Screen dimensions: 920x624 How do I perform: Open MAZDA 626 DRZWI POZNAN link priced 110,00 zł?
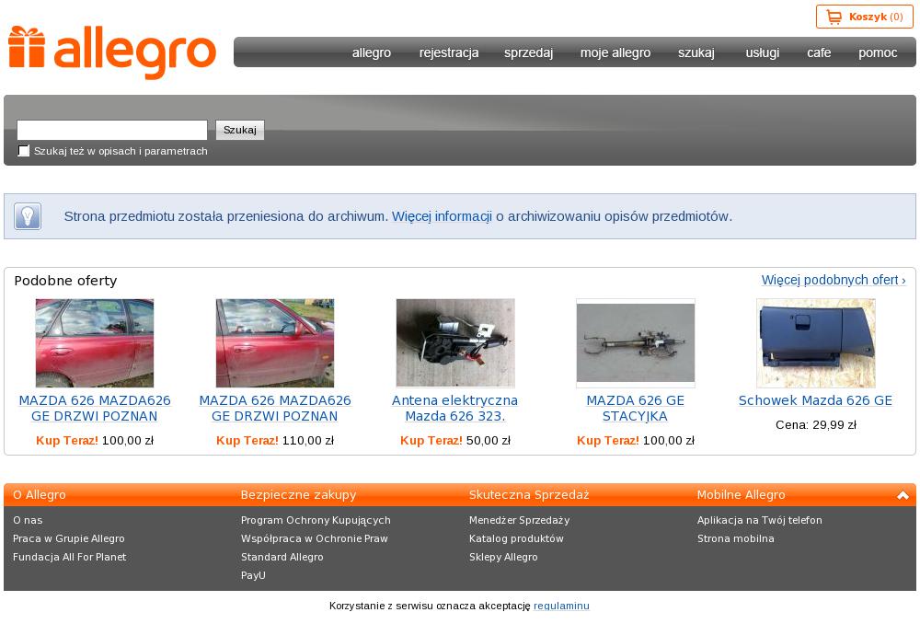275,408
